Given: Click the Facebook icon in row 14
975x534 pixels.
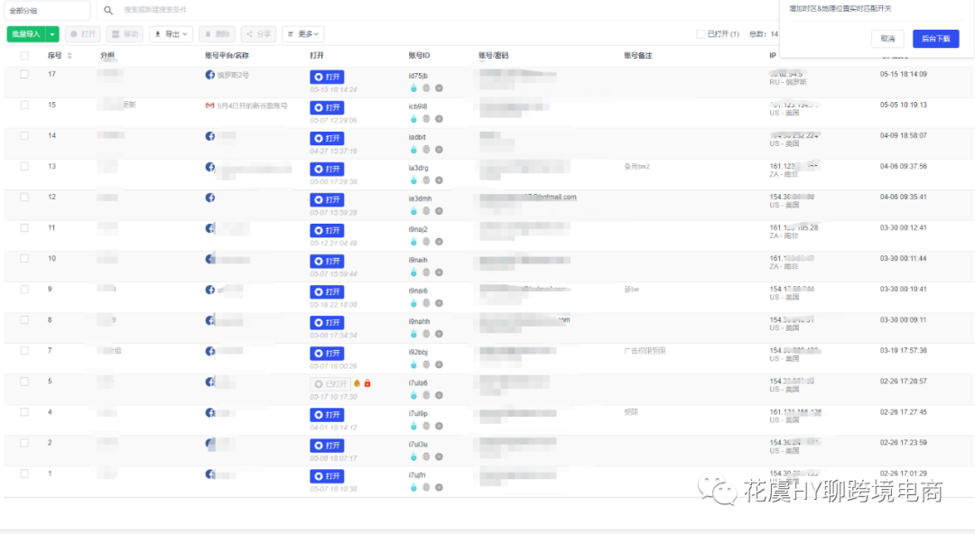Looking at the screenshot, I should (x=210, y=136).
